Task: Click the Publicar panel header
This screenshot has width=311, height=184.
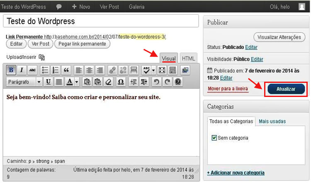Action: click(x=256, y=22)
